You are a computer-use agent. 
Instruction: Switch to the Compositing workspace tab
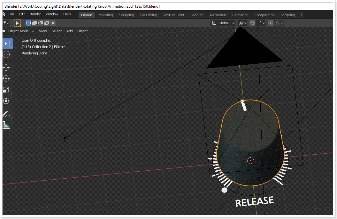pyautogui.click(x=264, y=15)
